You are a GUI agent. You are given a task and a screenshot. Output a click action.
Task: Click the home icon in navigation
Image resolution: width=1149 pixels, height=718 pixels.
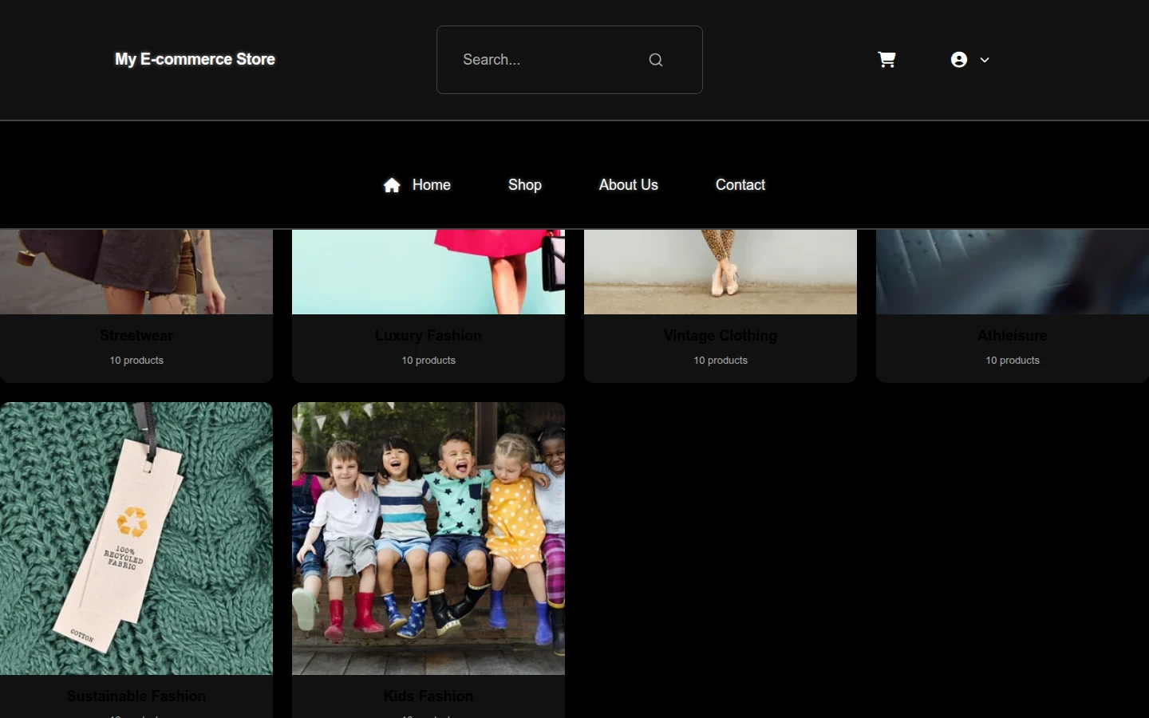click(x=392, y=185)
